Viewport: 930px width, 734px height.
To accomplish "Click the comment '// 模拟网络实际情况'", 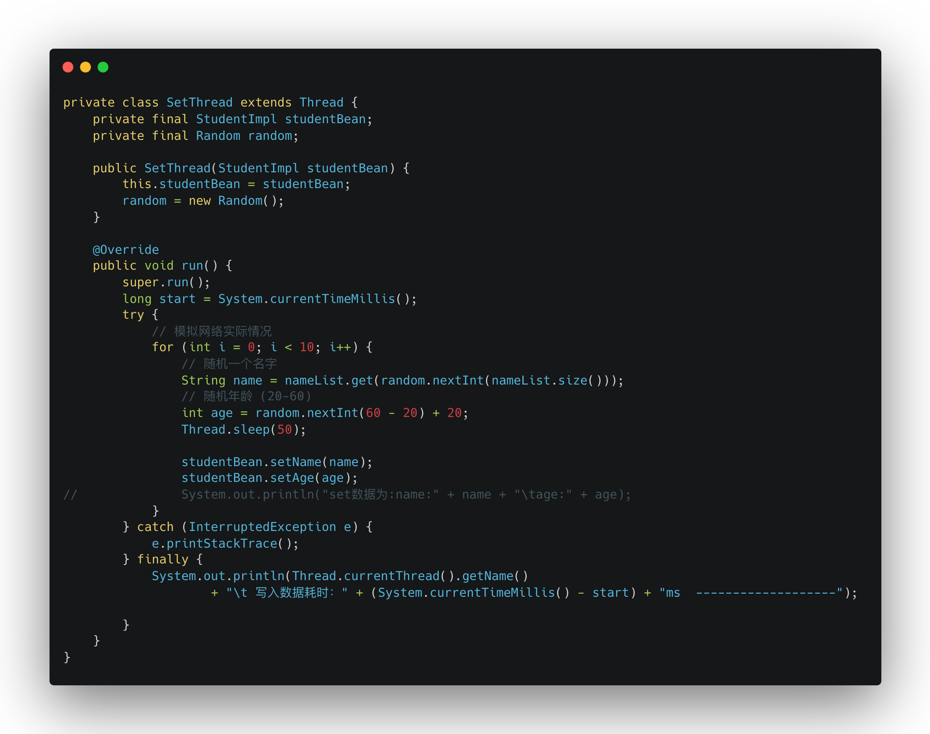I will [212, 331].
